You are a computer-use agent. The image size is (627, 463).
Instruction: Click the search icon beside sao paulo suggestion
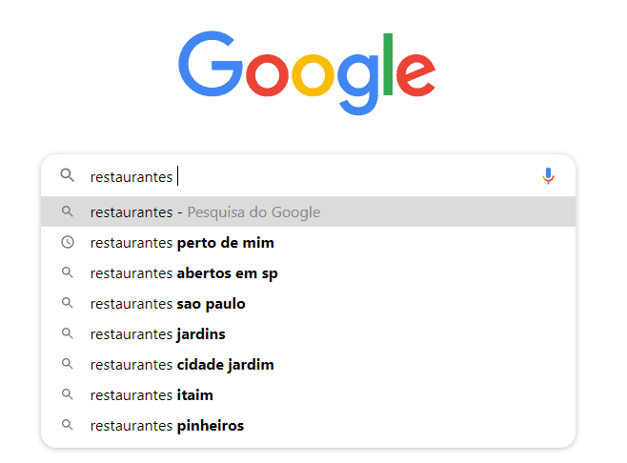(x=67, y=303)
